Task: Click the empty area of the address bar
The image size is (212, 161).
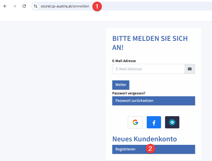Action: (x=155, y=6)
